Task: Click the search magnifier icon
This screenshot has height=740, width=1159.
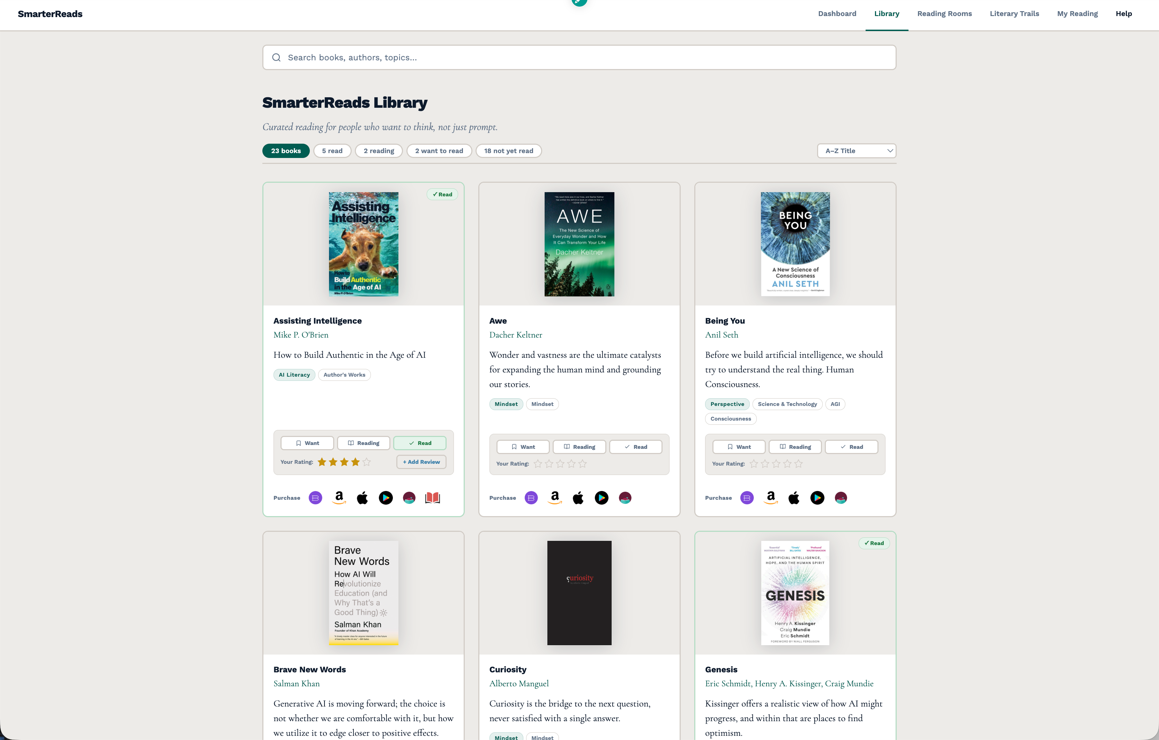Action: pyautogui.click(x=276, y=57)
